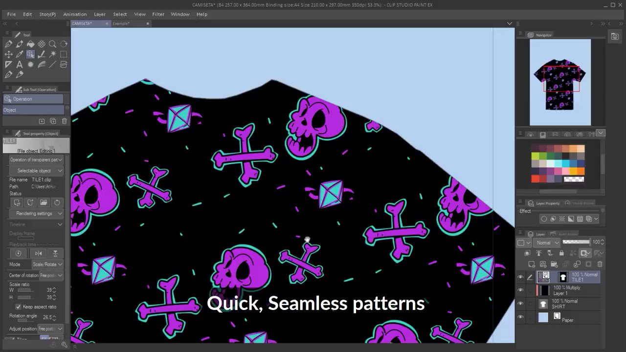Open the wrench settings icon in Tool property

(x=64, y=345)
